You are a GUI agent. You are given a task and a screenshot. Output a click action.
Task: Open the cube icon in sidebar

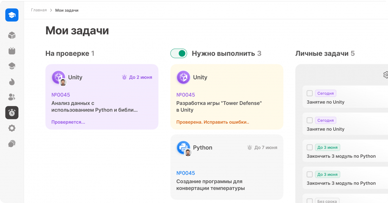12,35
